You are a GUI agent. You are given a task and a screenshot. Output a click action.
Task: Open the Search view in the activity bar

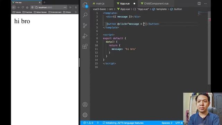click(85, 15)
